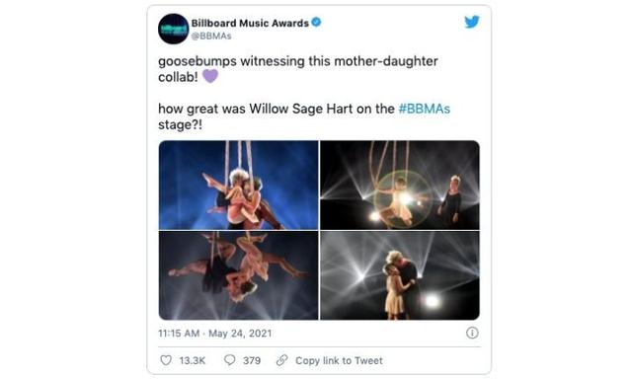
Task: Open the stage hug photo
Action: point(400,275)
